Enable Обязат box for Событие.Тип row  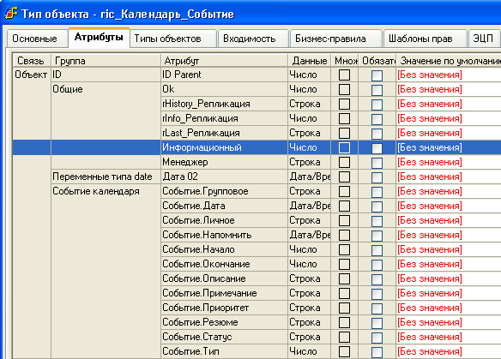[377, 352]
